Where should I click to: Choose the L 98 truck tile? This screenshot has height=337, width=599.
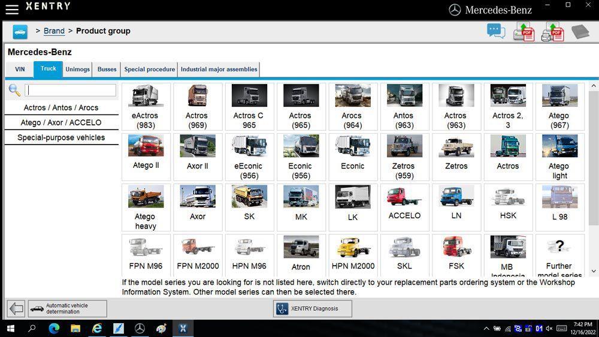[560, 207]
